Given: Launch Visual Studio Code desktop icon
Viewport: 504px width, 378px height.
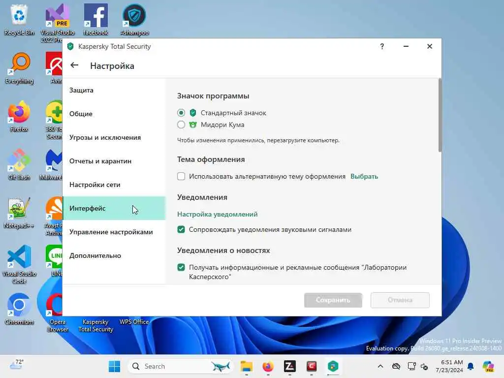Looking at the screenshot, I should coord(19,264).
